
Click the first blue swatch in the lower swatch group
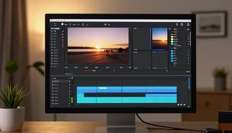(172, 51)
